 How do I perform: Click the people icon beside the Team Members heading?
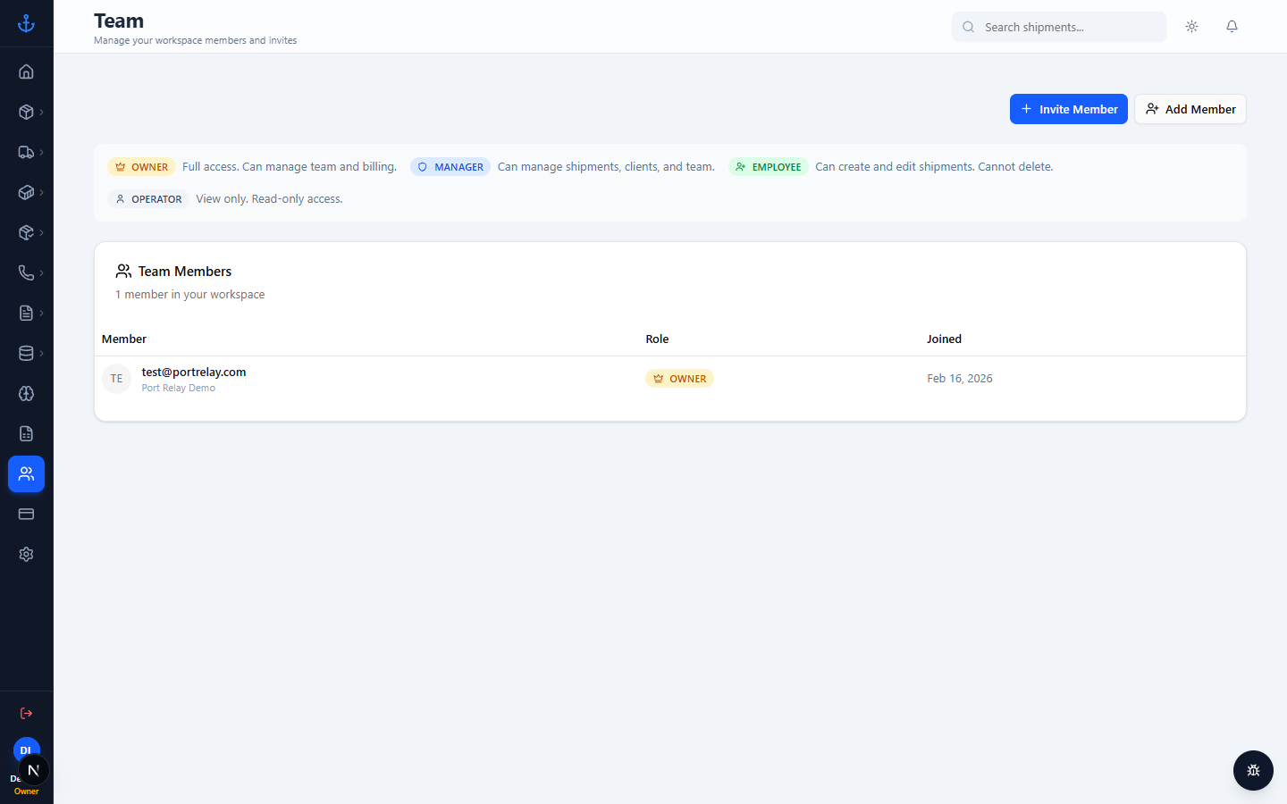[123, 271]
